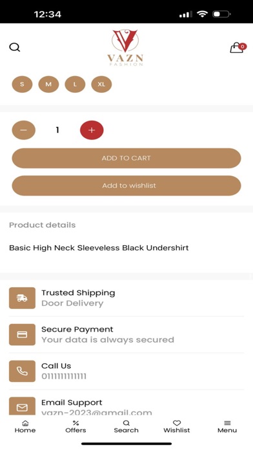This screenshot has width=253, height=449.
Task: Go to Home in bottom navigation
Action: 25,426
